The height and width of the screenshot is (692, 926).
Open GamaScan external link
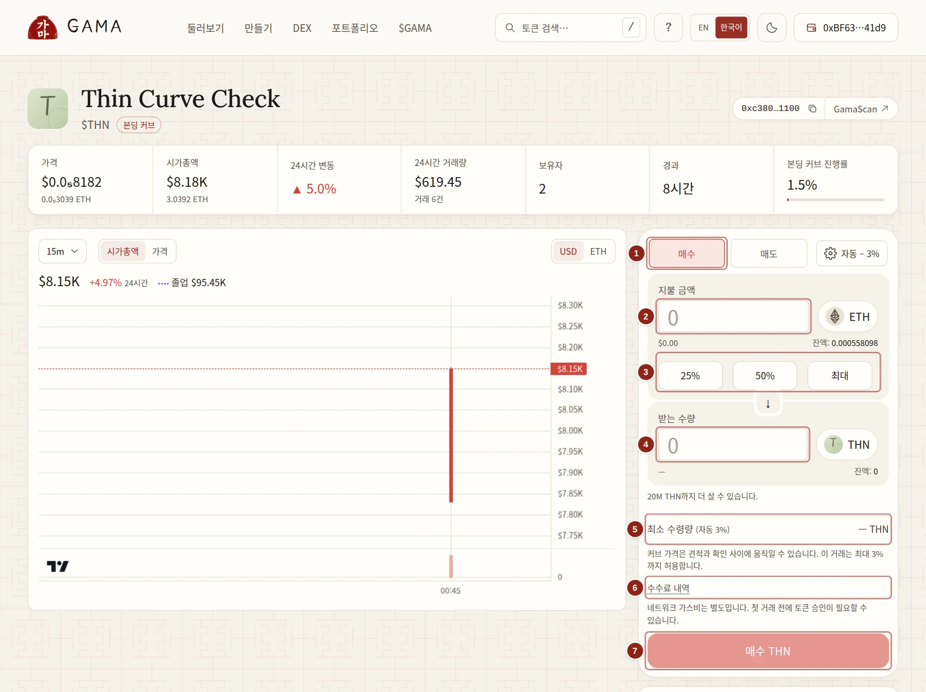[x=861, y=109]
